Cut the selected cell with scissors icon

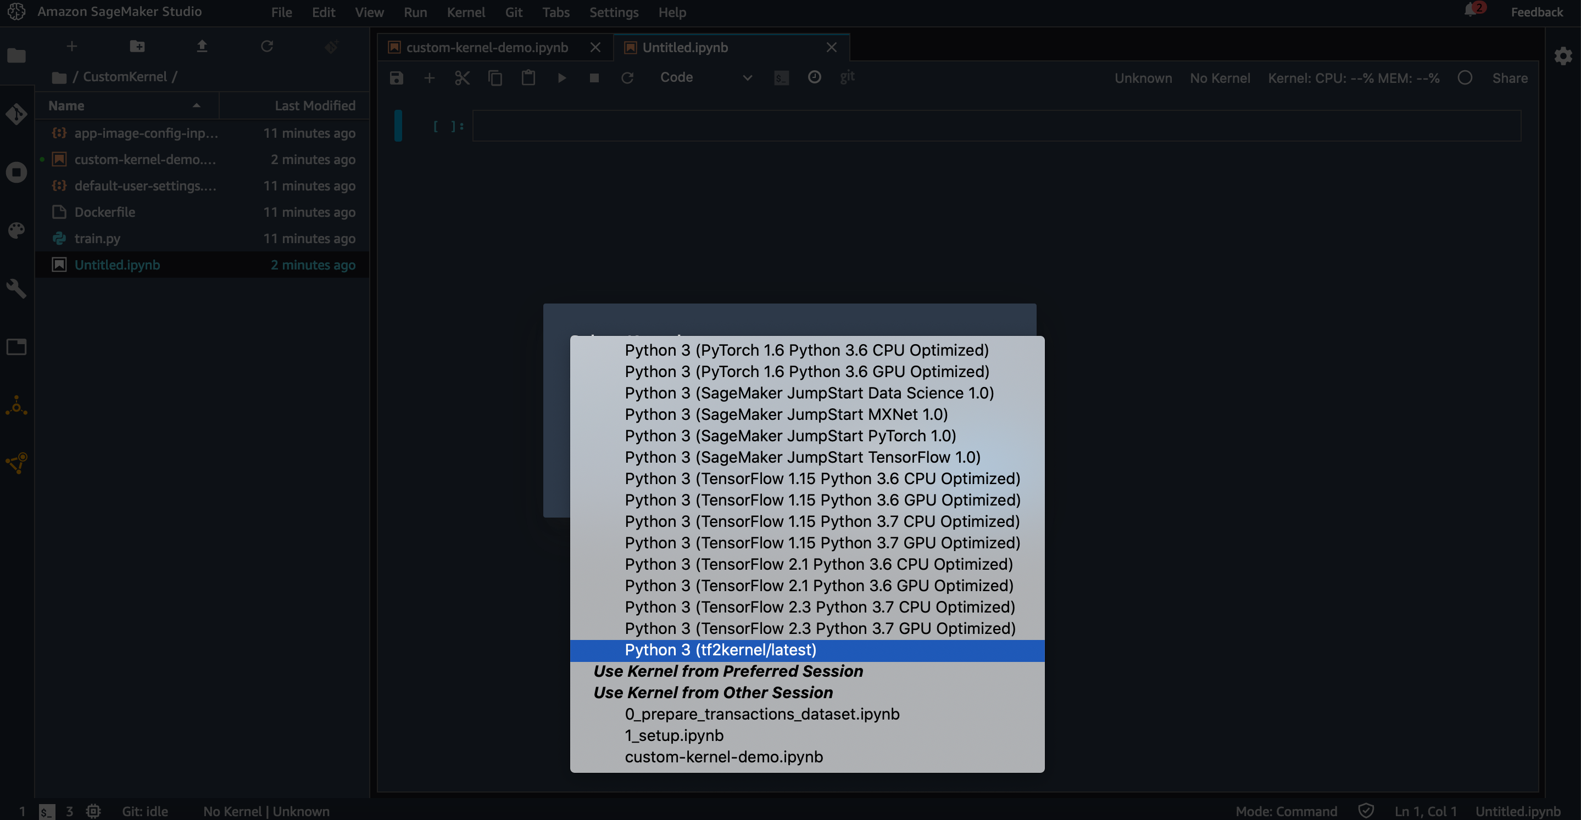(x=462, y=78)
